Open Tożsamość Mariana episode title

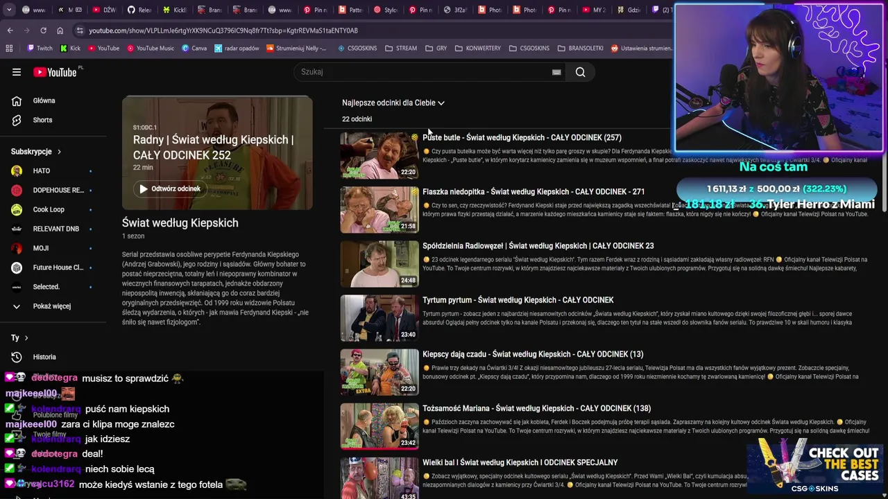point(536,408)
